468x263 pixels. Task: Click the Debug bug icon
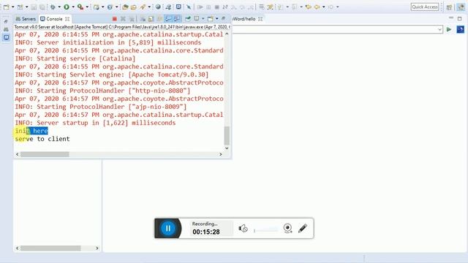click(x=53, y=7)
